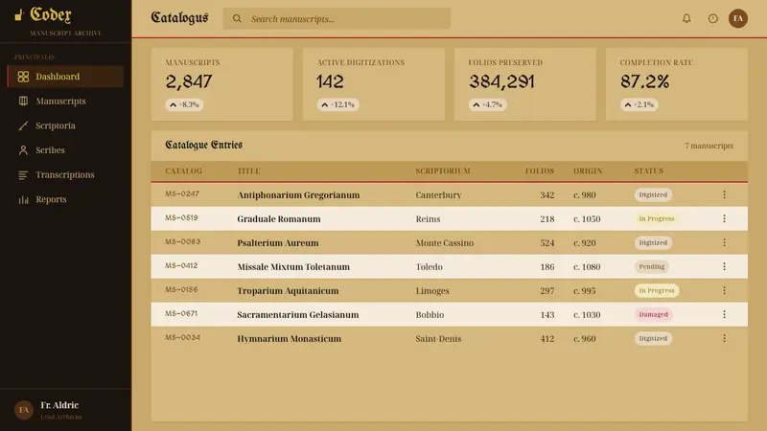The width and height of the screenshot is (767, 431).
Task: Open Scribes in sidebar
Action: pos(65,150)
